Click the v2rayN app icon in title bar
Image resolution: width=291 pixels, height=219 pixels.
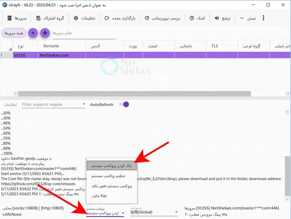[5, 5]
